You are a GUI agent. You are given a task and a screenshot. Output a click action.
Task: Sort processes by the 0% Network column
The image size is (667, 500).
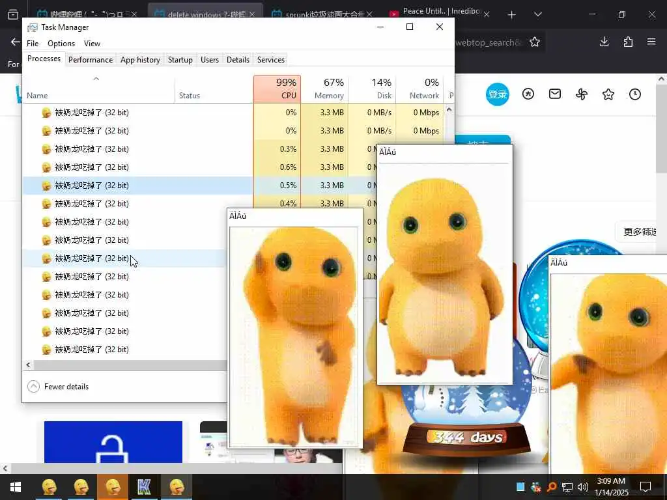[419, 89]
